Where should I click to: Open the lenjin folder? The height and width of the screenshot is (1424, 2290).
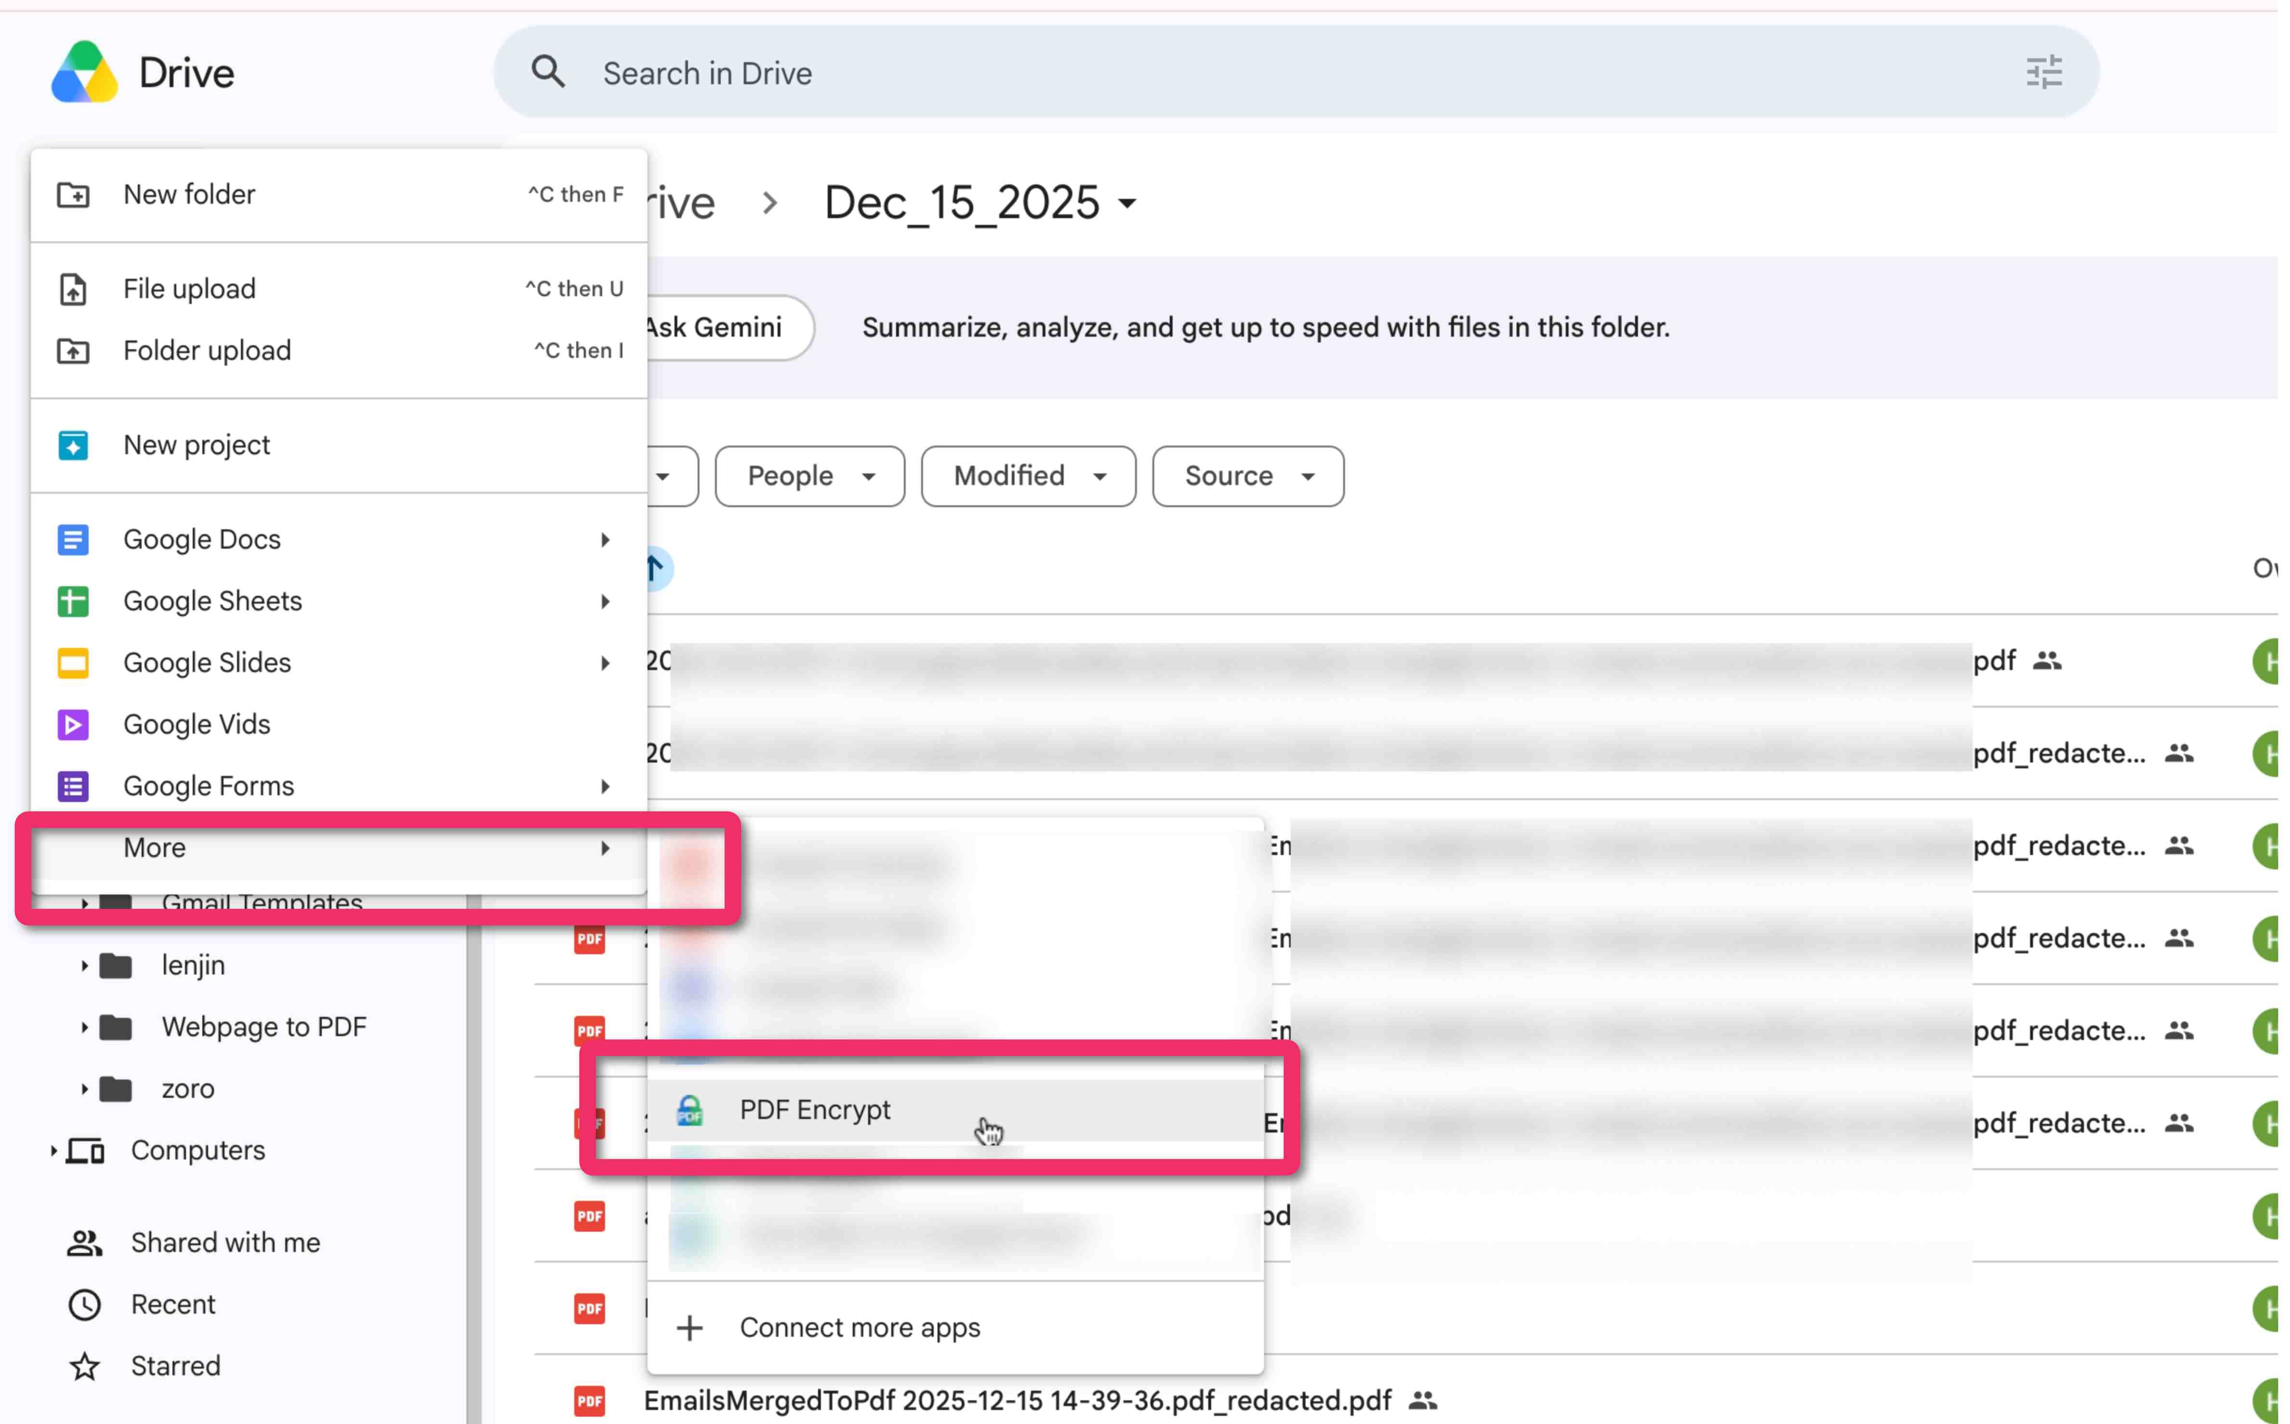click(x=193, y=966)
